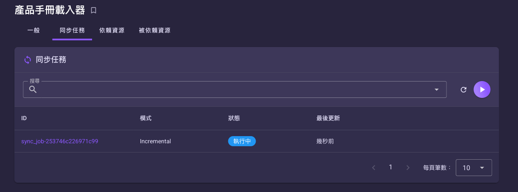Go to the previous page with the left chevron
Screen dimensions: 518x192
(374, 168)
